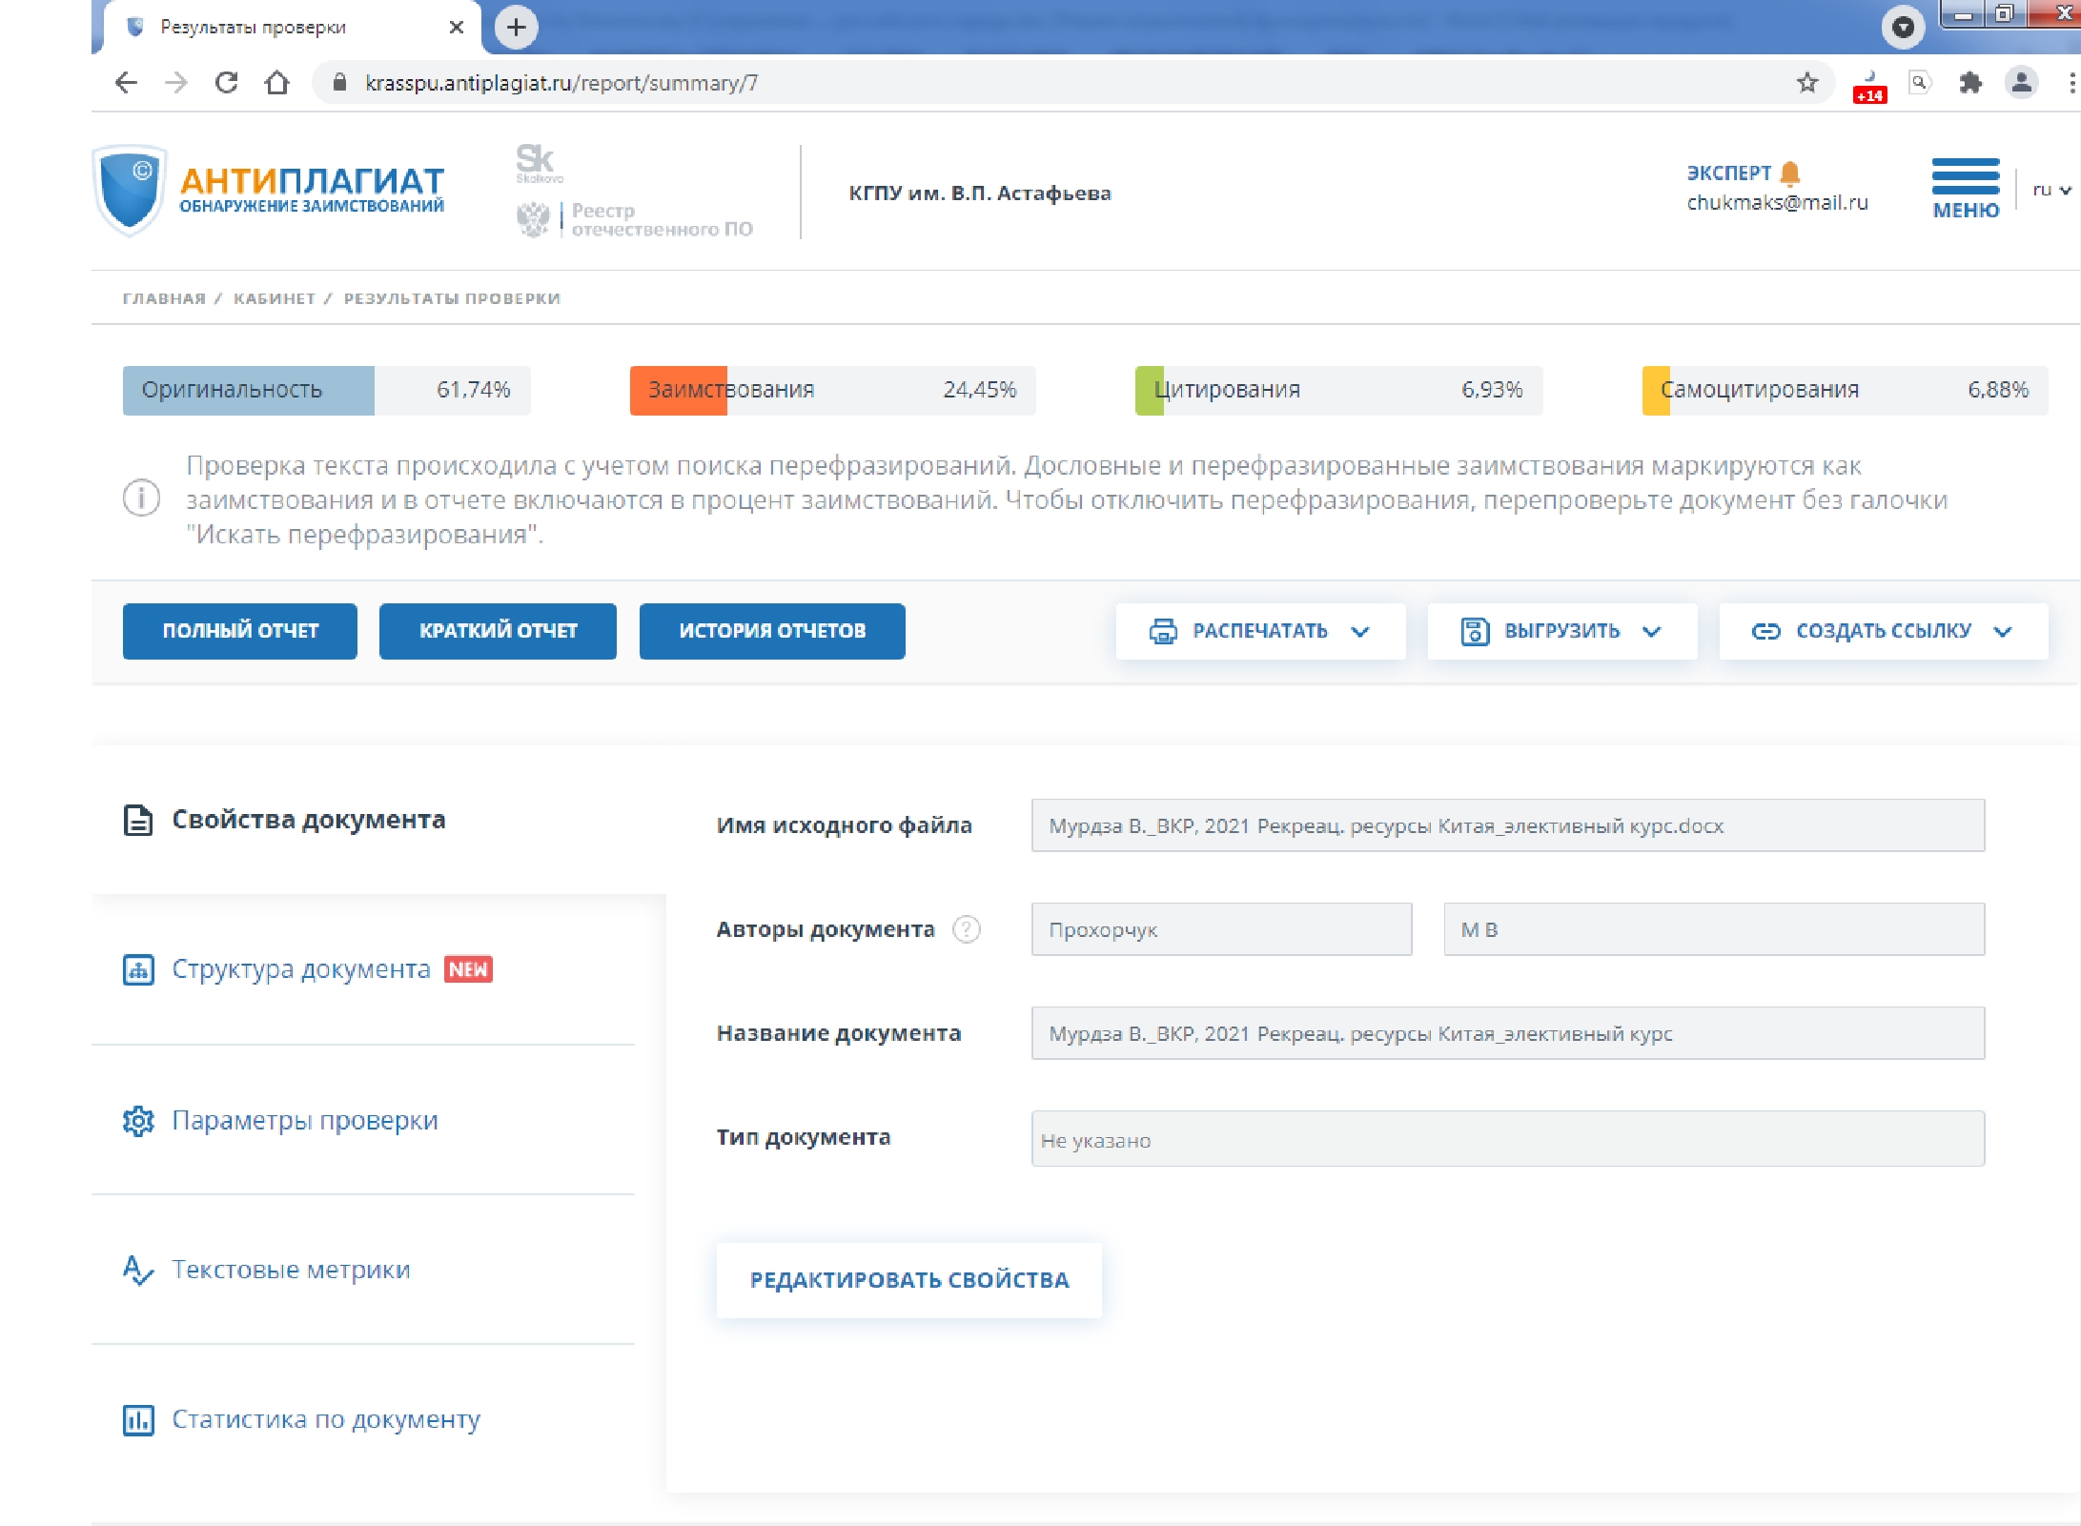Click the notification bell icon
The height and width of the screenshot is (1526, 2081).
coord(1789,173)
